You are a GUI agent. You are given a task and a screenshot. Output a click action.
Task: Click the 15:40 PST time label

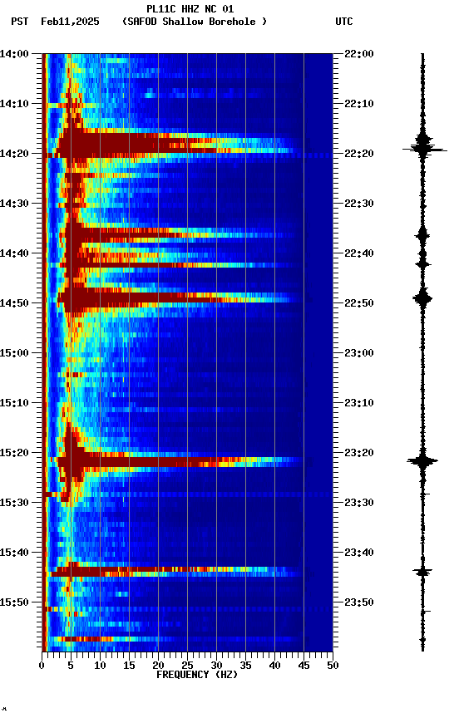[x=14, y=553]
